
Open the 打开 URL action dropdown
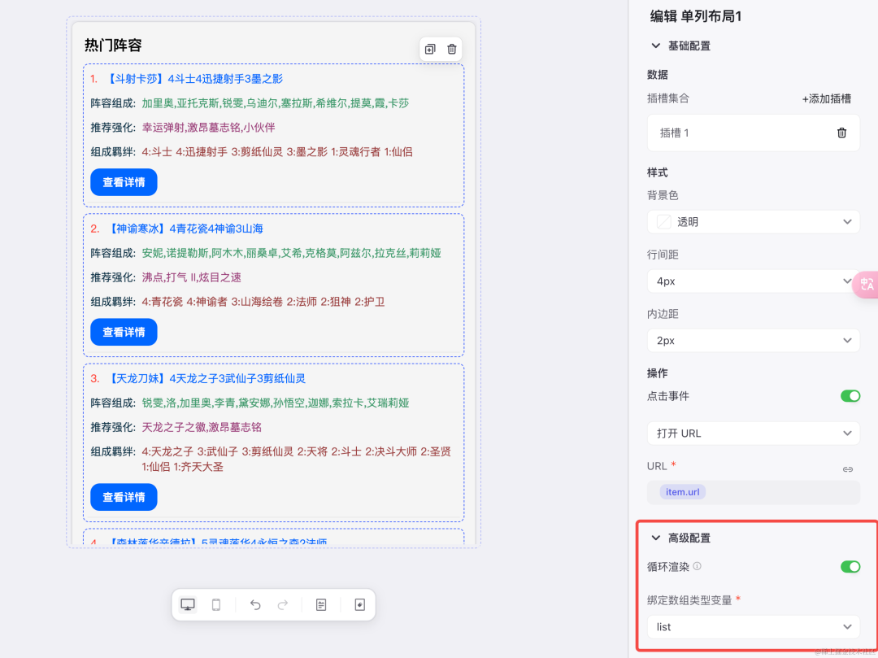click(x=753, y=434)
